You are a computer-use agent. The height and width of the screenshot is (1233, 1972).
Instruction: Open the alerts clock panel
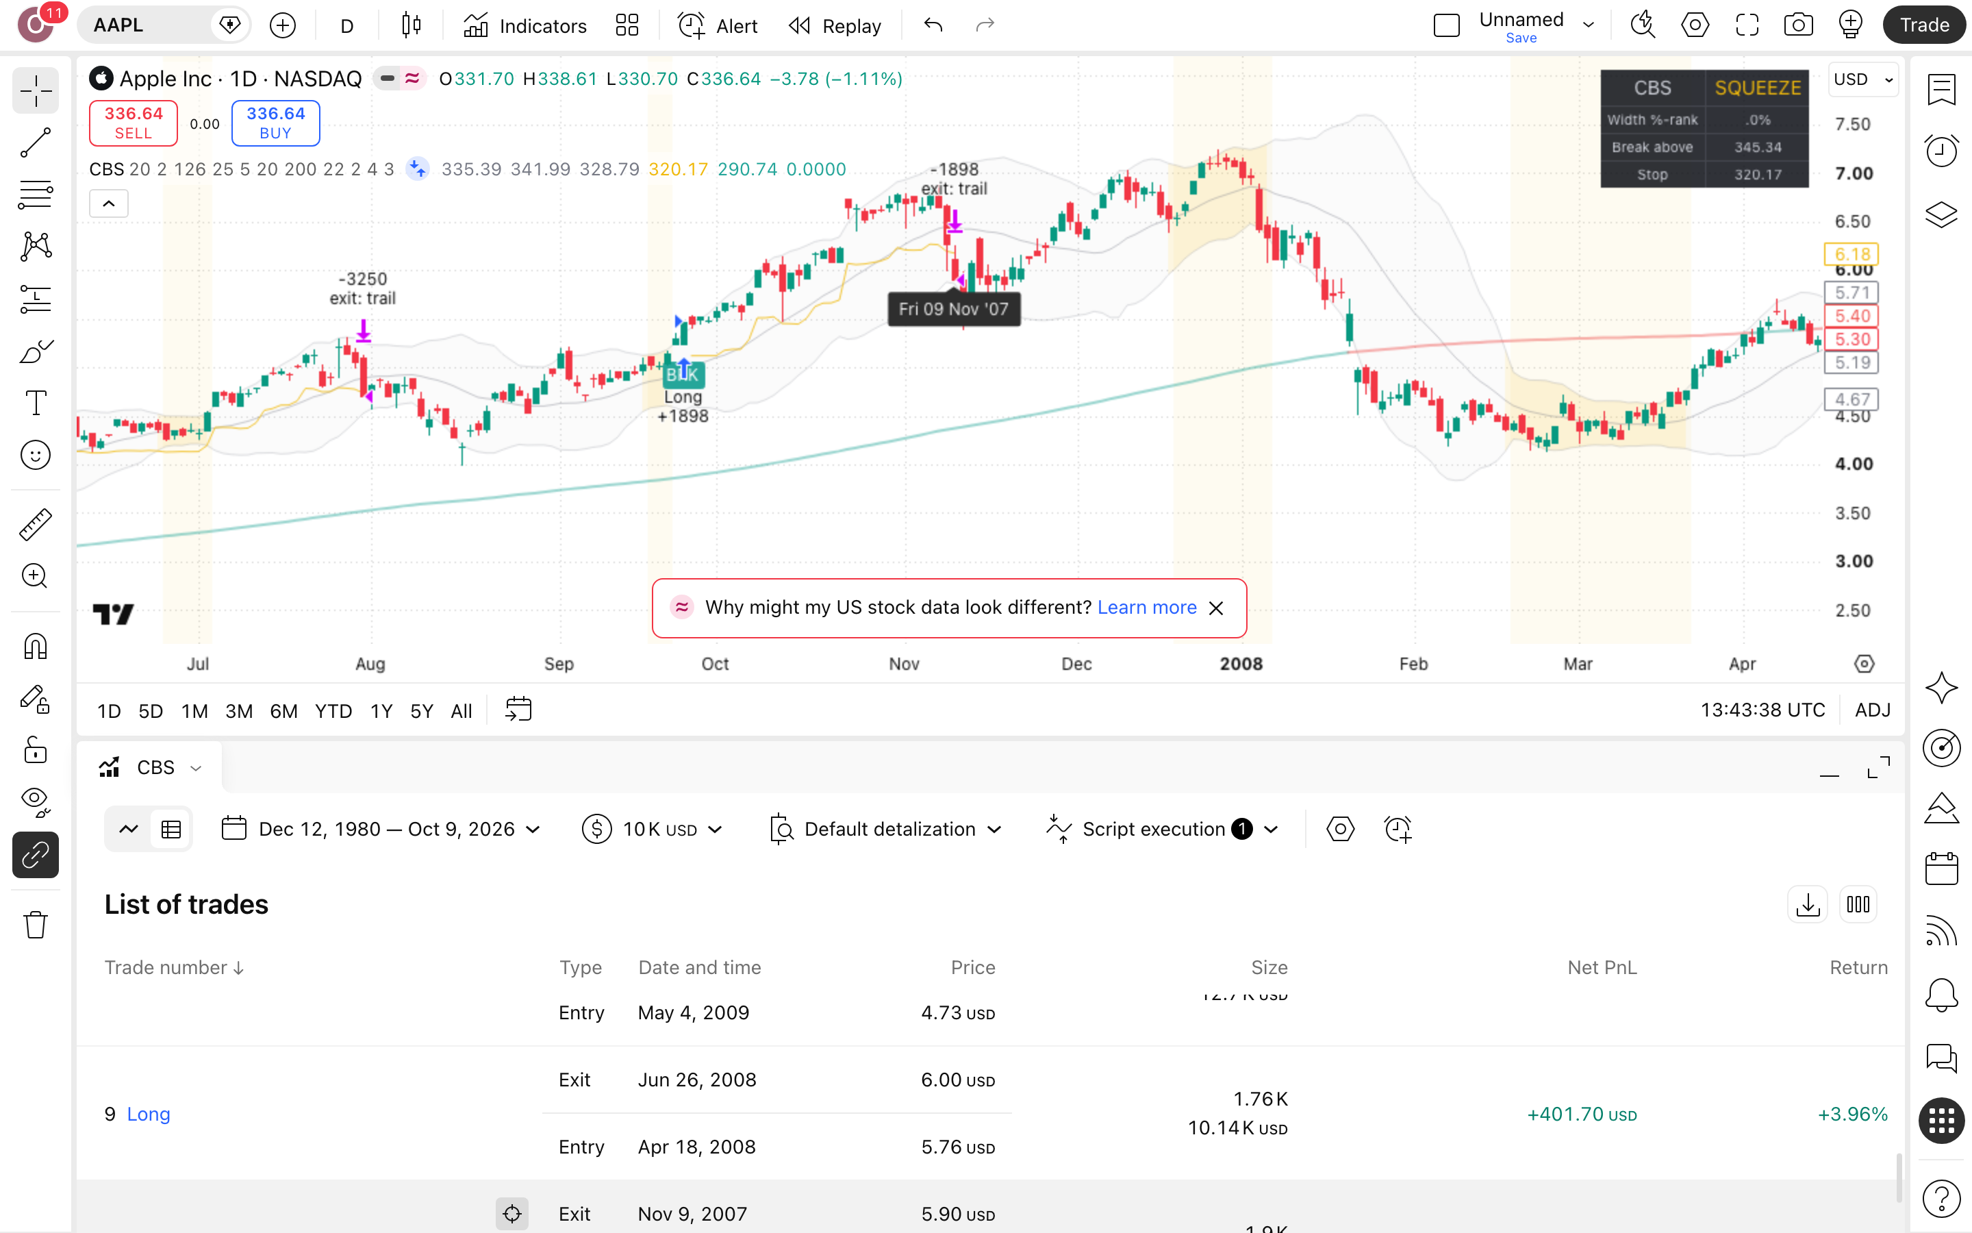(x=1942, y=151)
